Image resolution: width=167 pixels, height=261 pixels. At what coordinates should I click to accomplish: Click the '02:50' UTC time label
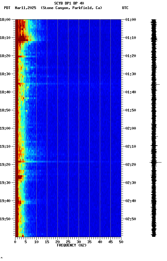pyautogui.click(x=131, y=219)
